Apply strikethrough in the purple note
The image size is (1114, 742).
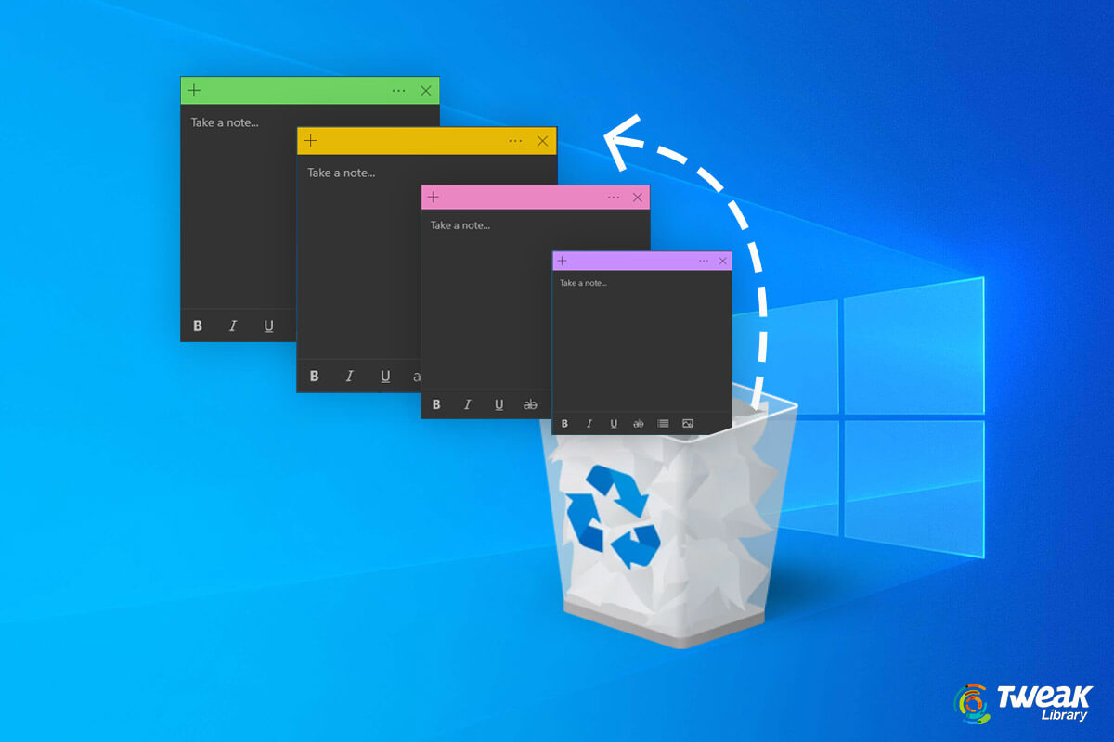638,424
